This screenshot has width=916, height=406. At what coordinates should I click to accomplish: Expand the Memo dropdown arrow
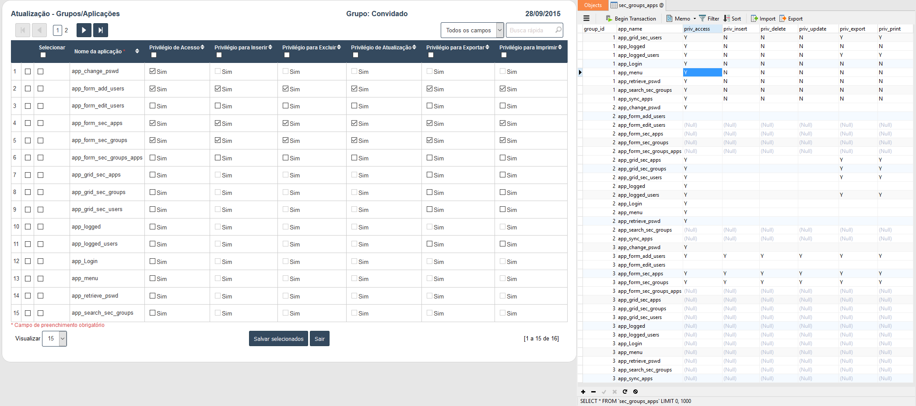[x=695, y=19]
